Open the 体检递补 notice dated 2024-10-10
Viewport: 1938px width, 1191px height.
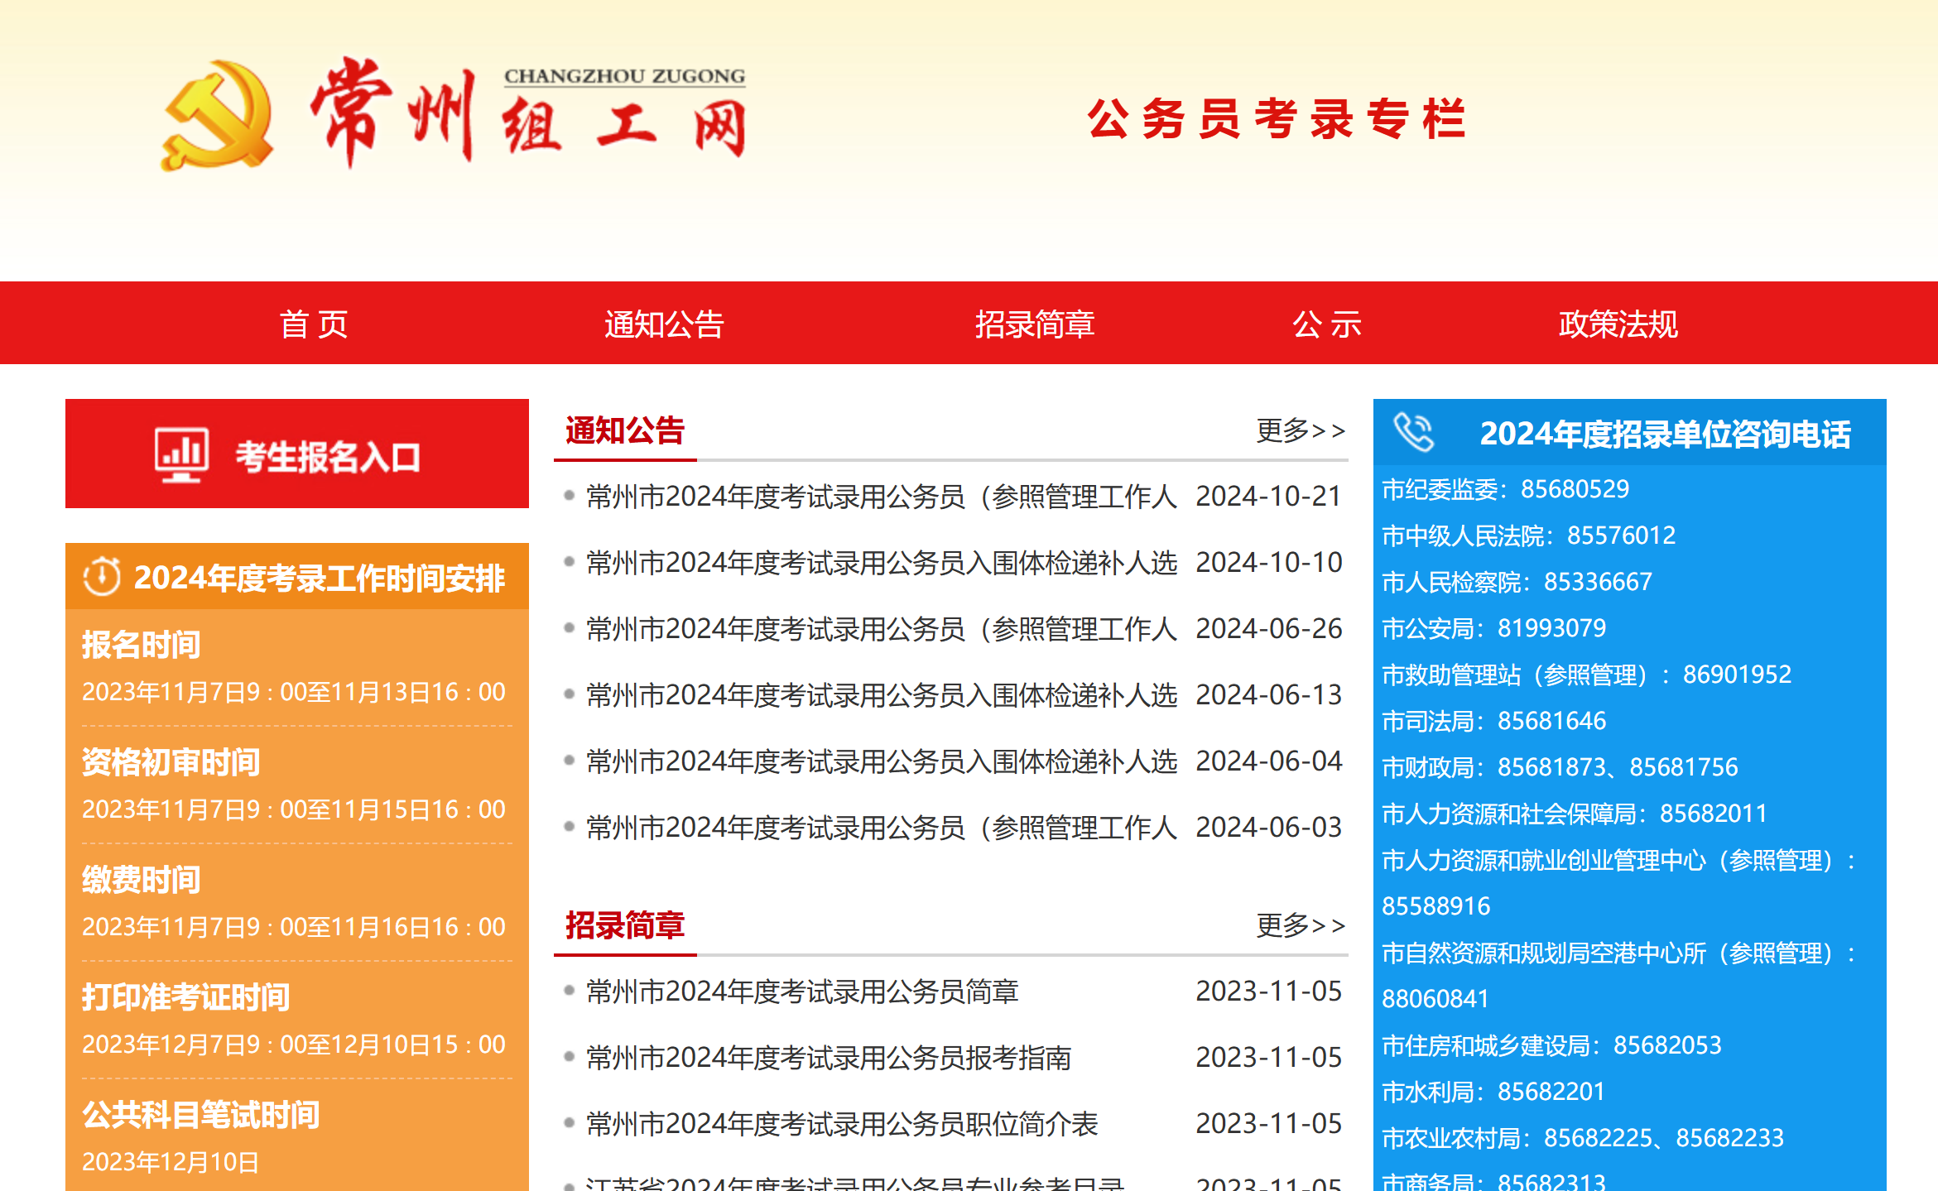[881, 563]
